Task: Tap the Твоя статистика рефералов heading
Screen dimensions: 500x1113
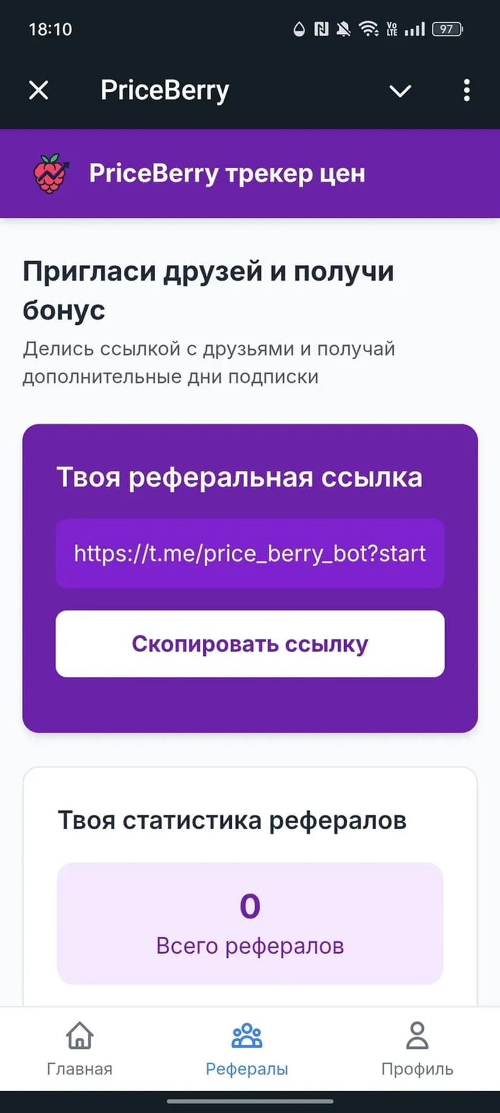Action: click(232, 820)
